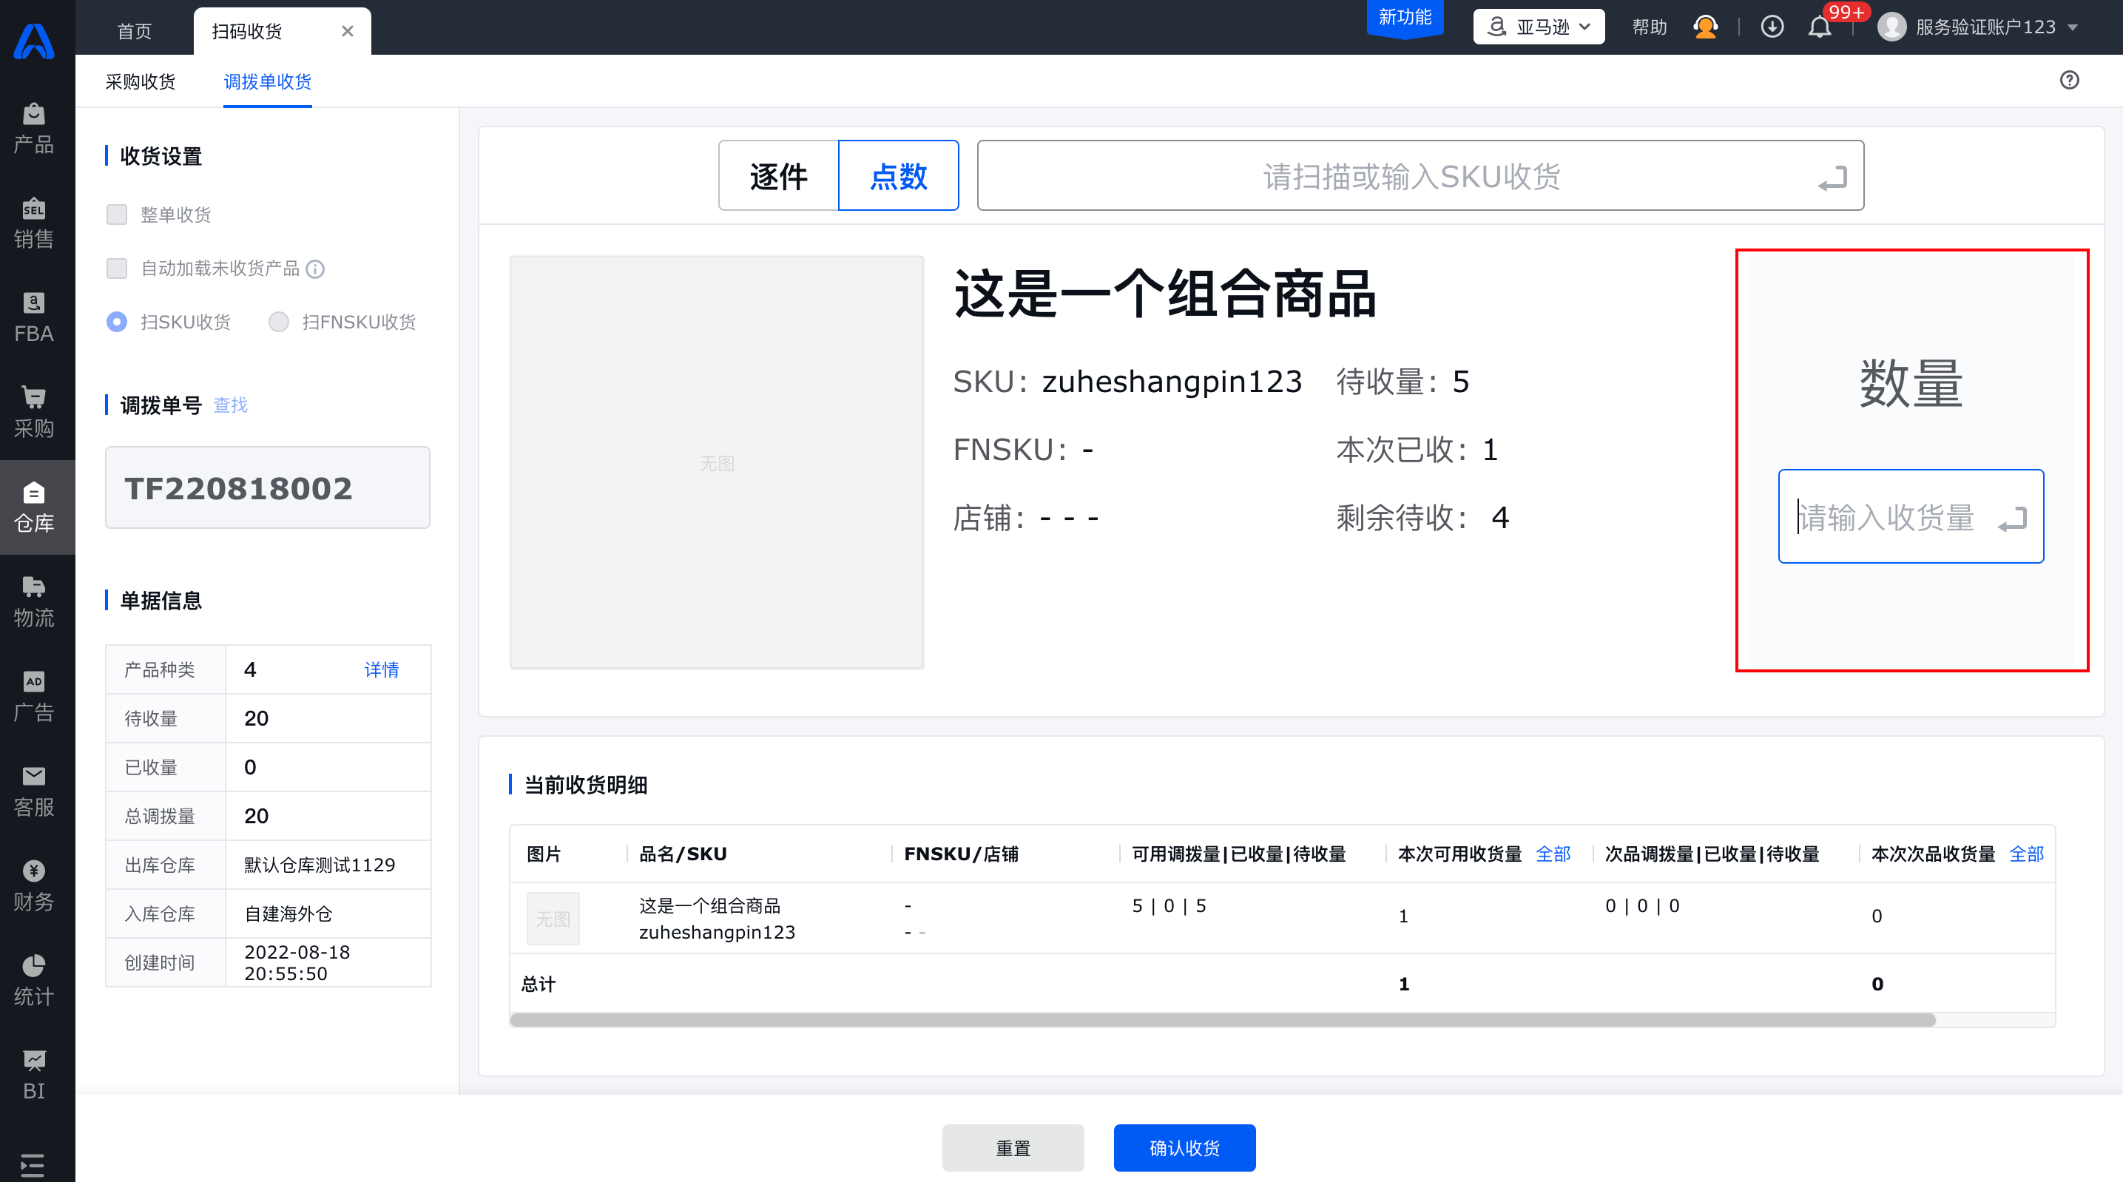The image size is (2123, 1182).
Task: Open the 财务 sidebar module
Action: [x=34, y=886]
